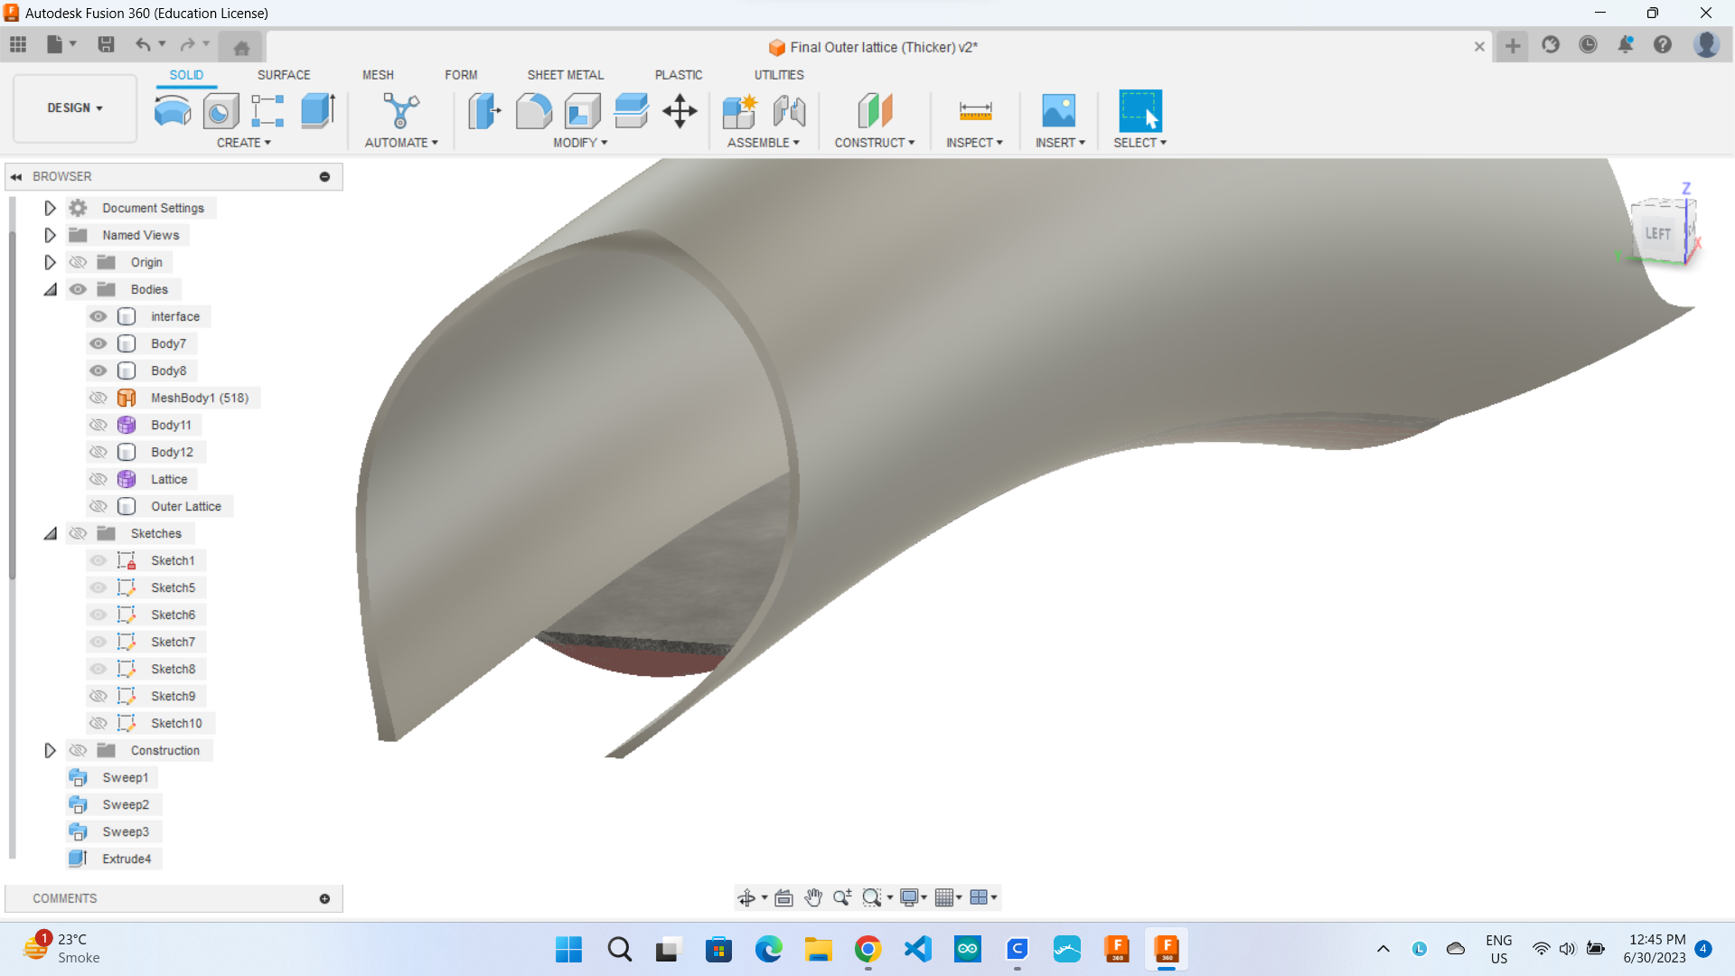The width and height of the screenshot is (1735, 976).
Task: Click the COMMENTS panel bar
Action: 64,897
